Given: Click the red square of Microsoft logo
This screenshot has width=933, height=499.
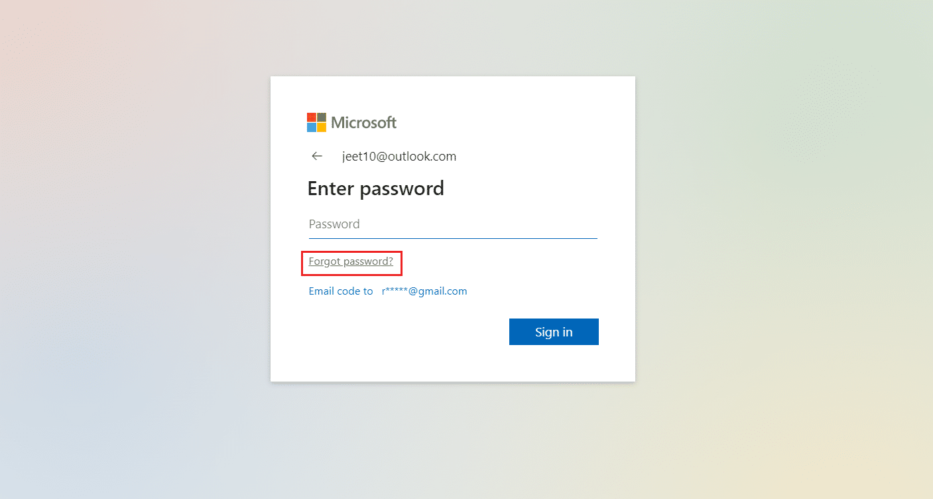Looking at the screenshot, I should tap(312, 117).
